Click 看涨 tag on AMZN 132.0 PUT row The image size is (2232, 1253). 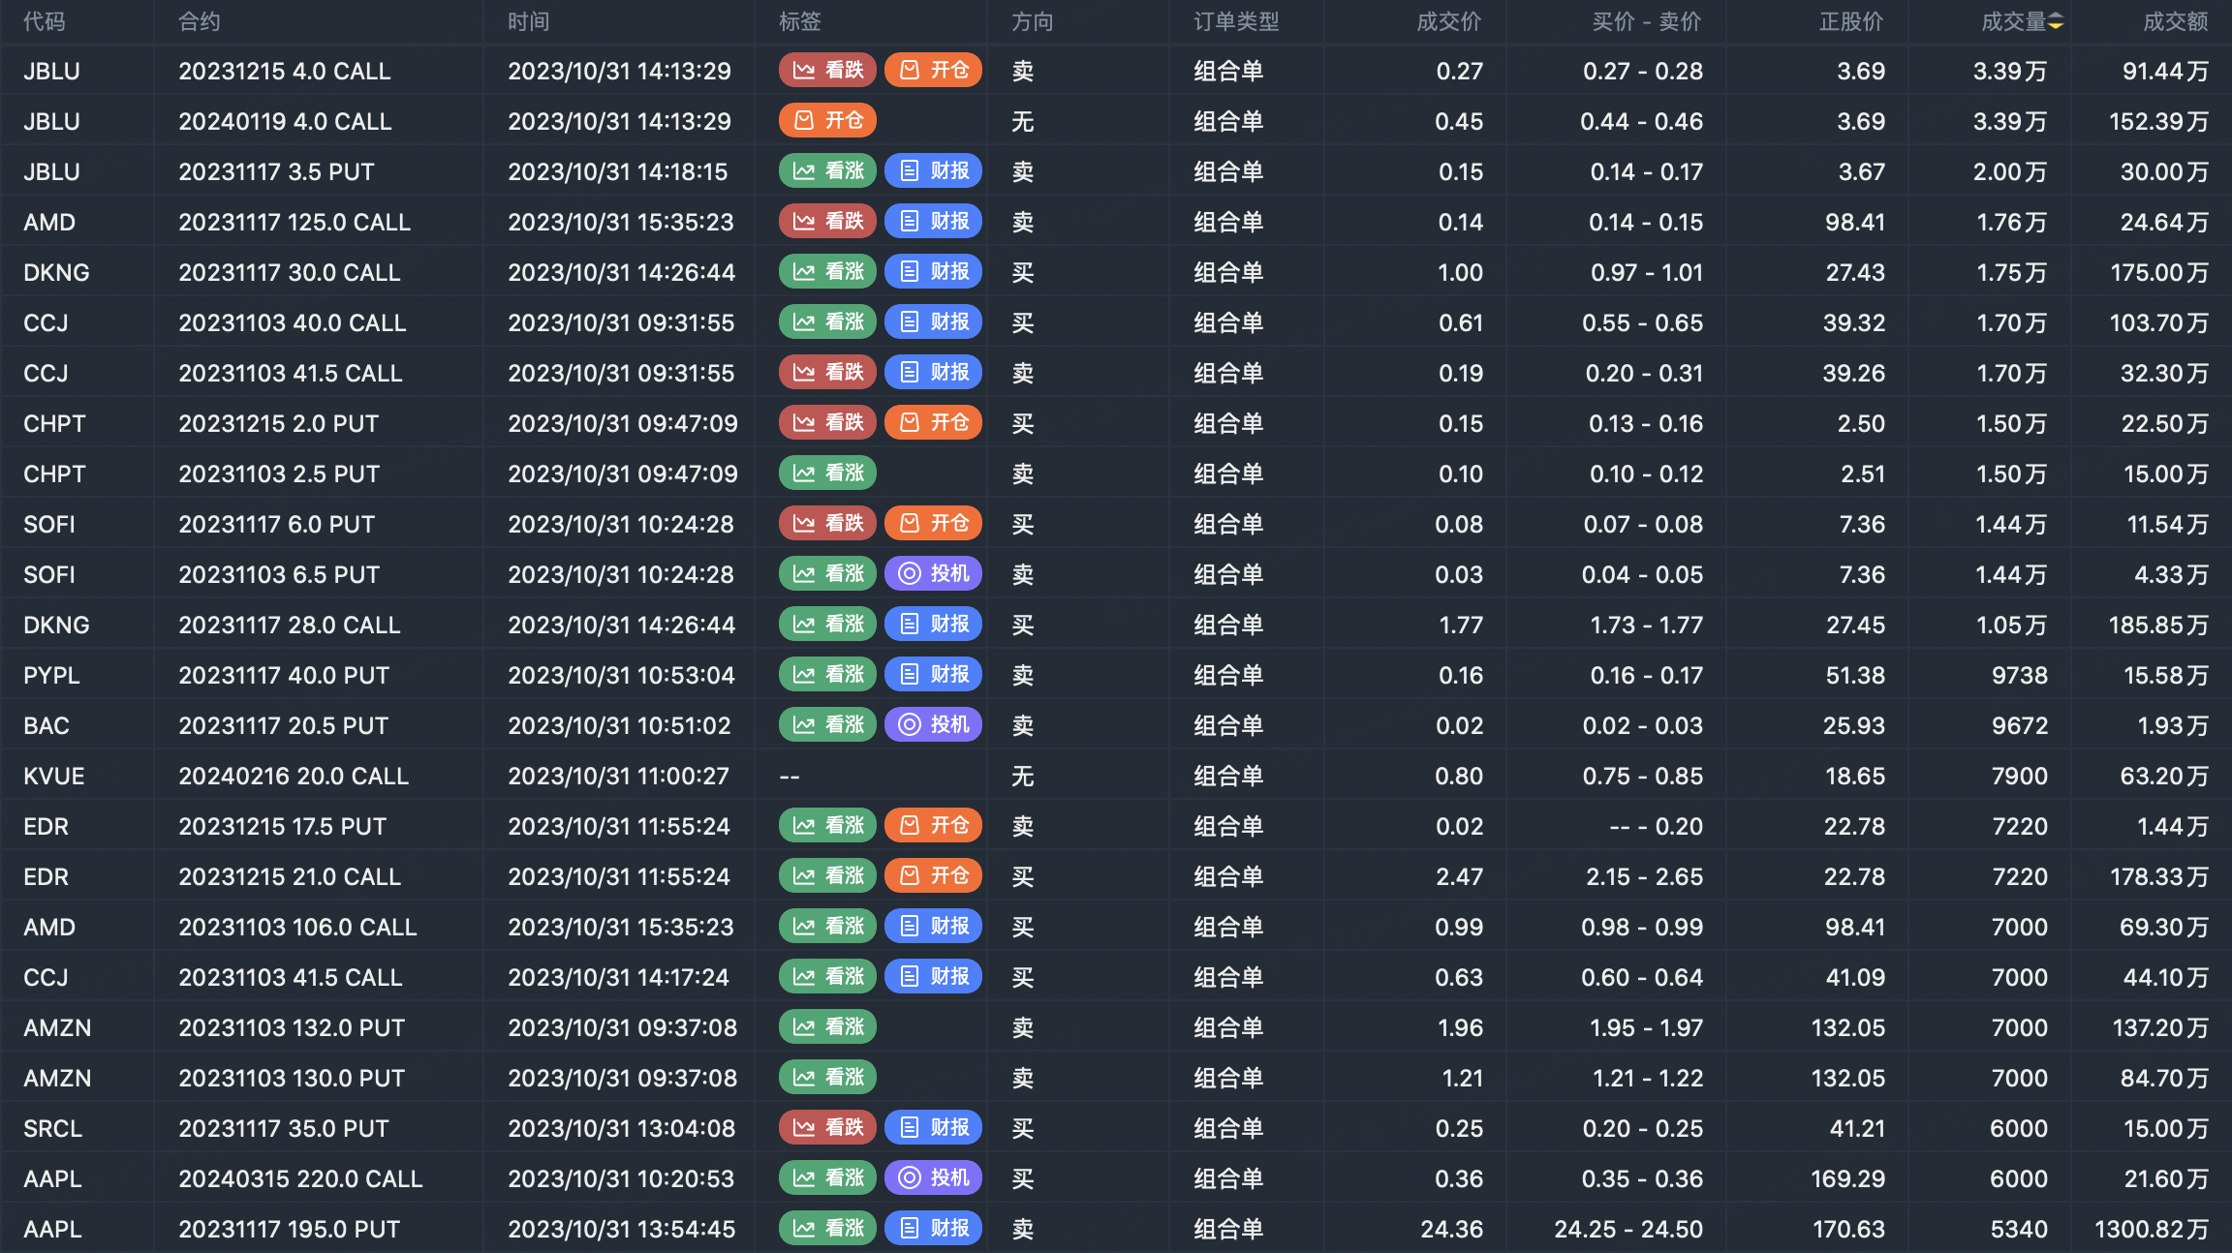(x=828, y=1026)
